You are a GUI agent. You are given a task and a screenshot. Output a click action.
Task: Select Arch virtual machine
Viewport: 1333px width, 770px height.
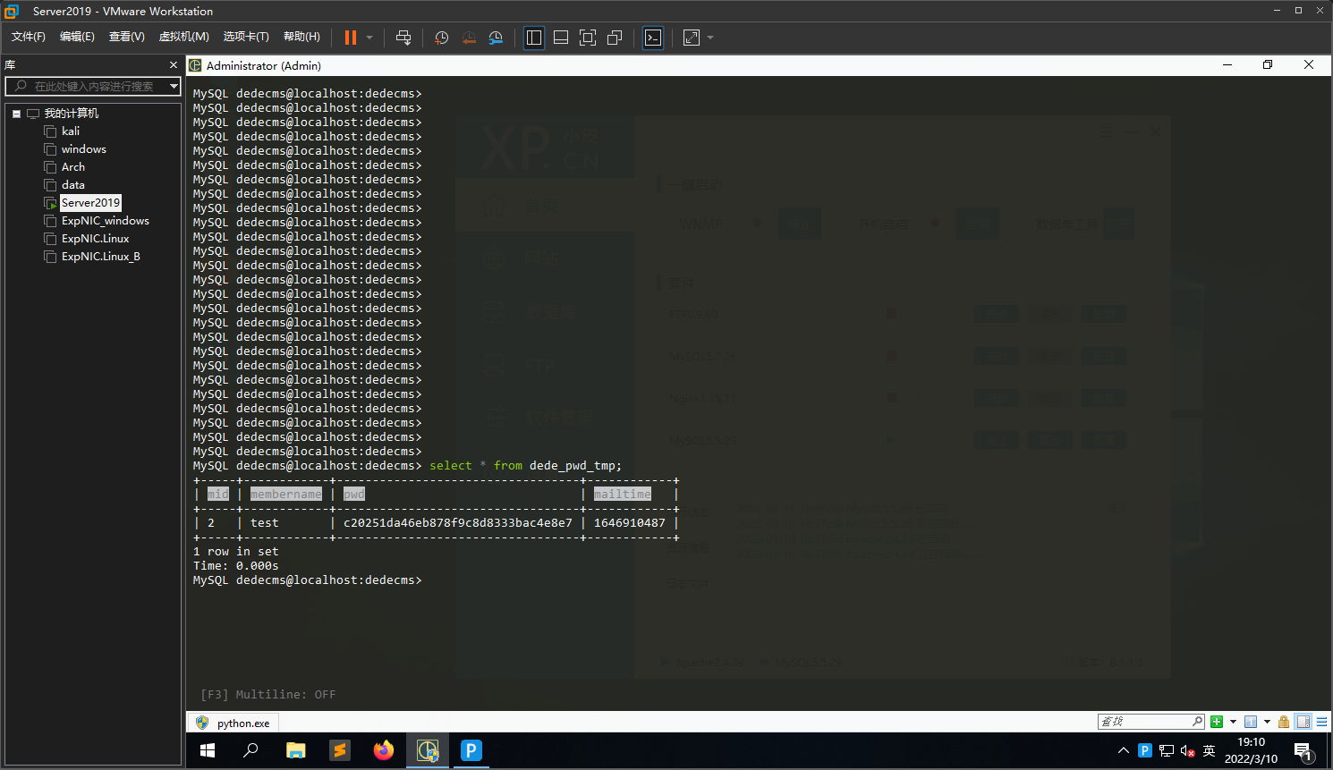click(x=73, y=167)
